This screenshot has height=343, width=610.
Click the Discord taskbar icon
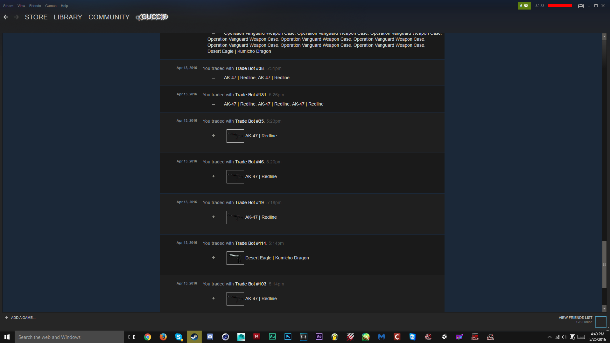coord(210,337)
